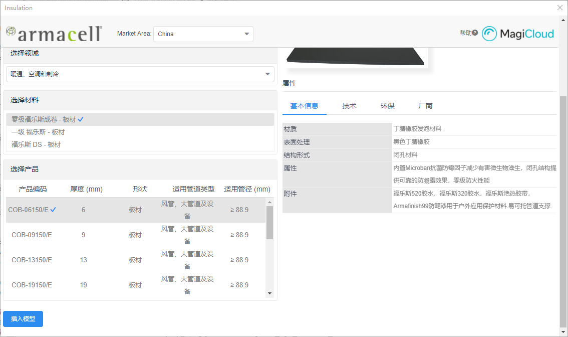
Task: Click the product list scroll down arrow
Action: (269, 293)
